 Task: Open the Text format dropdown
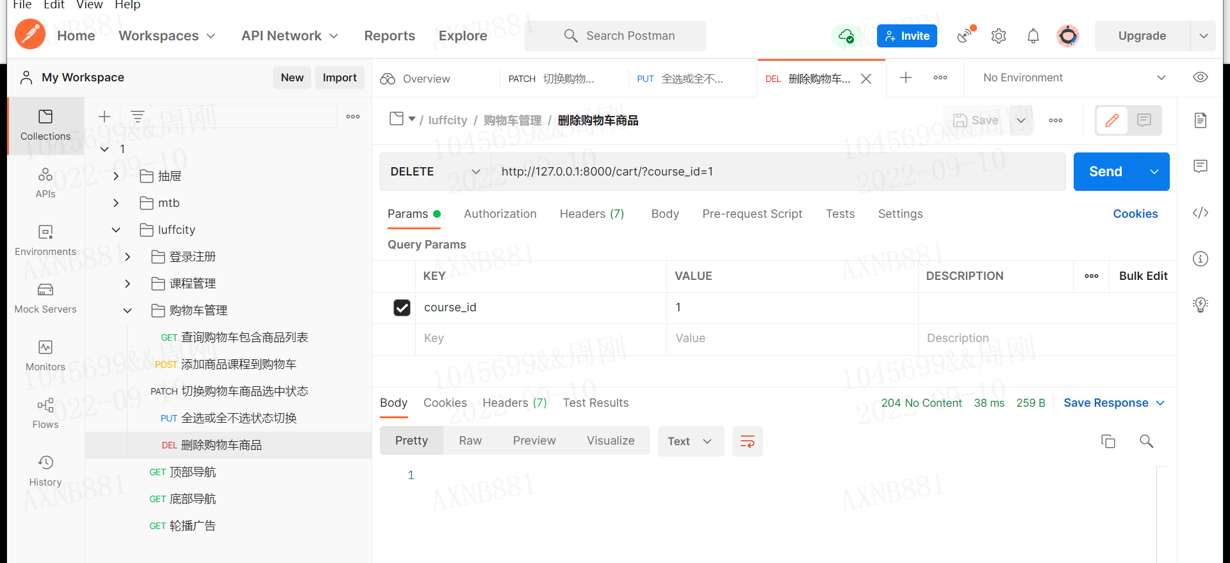click(x=691, y=441)
